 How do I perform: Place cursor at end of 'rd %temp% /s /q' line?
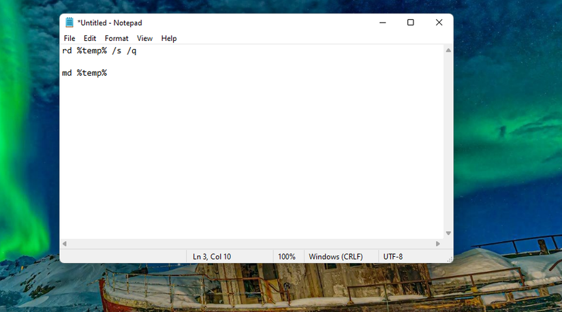pos(137,51)
